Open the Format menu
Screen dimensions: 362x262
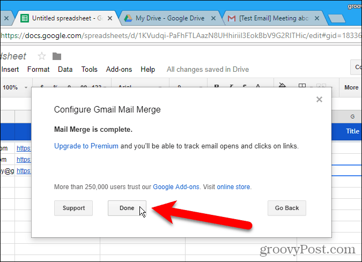38,70
